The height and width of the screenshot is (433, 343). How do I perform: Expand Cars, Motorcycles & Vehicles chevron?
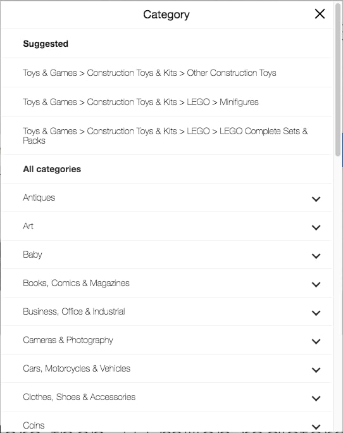(316, 370)
